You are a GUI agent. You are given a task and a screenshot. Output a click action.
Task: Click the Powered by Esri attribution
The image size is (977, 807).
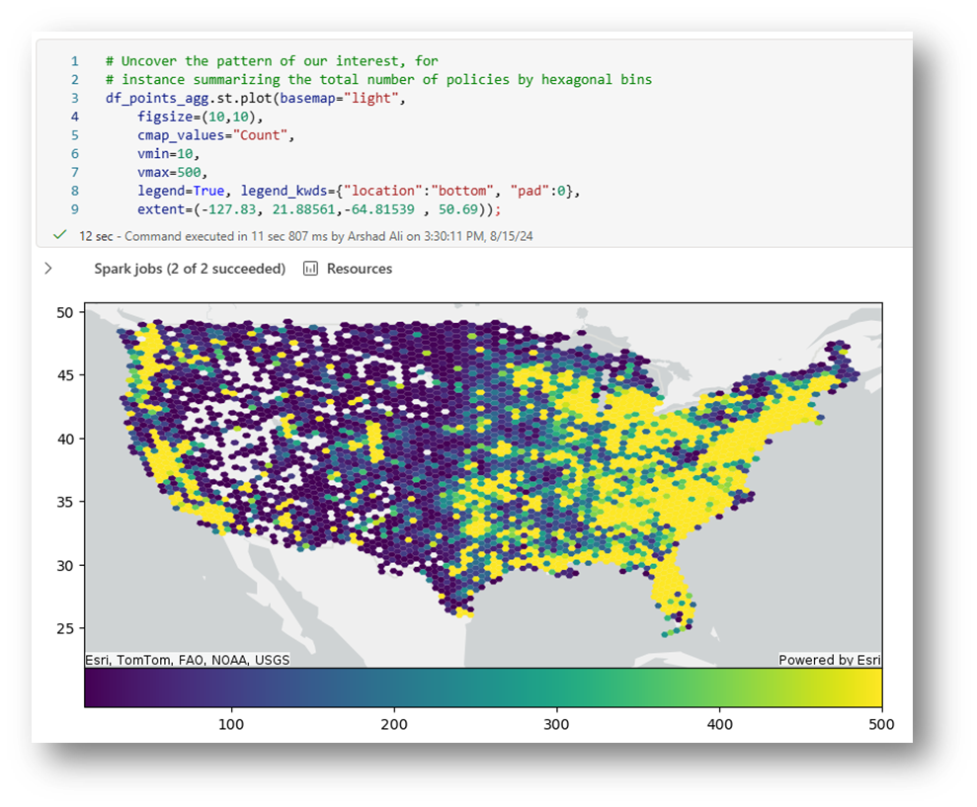[x=829, y=660]
